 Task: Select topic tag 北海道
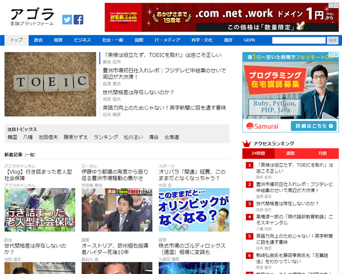pos(171,137)
